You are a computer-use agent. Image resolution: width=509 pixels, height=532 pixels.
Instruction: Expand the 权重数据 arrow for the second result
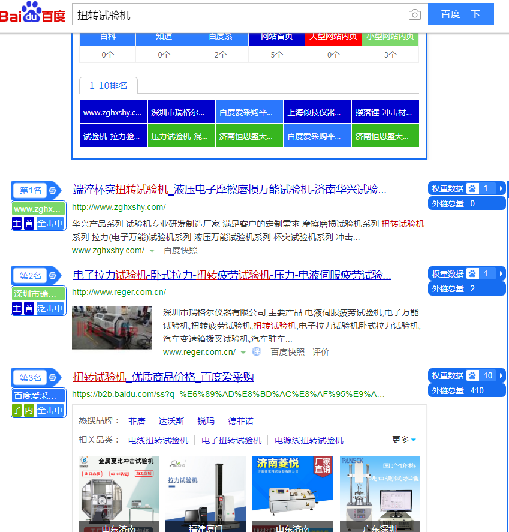(501, 273)
